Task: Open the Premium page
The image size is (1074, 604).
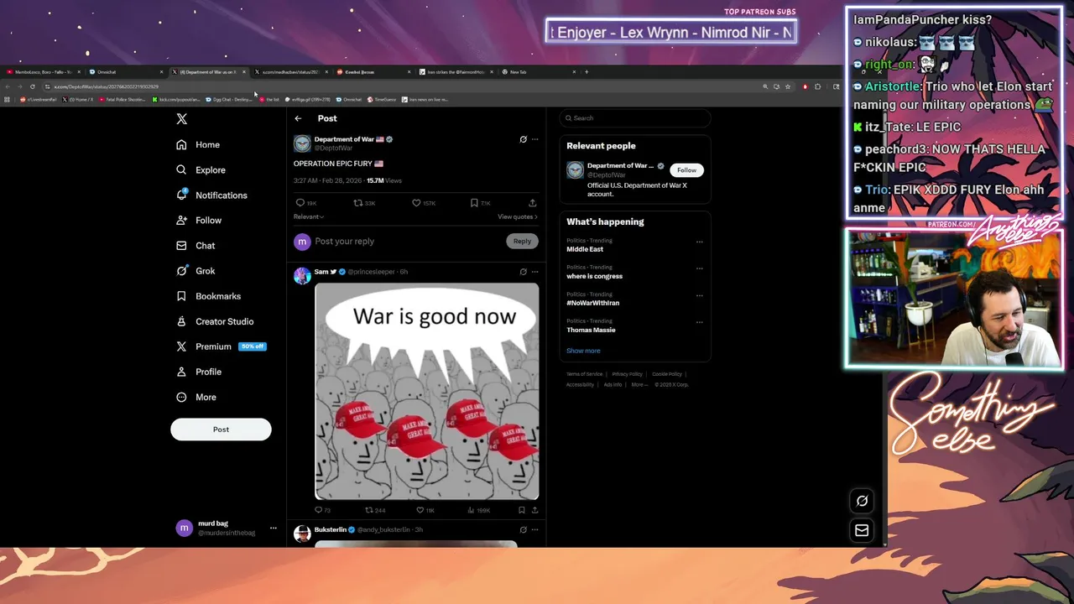Action: coord(221,346)
